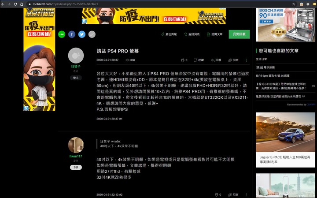Click the 2樓 floor badge

pyautogui.click(x=76, y=168)
